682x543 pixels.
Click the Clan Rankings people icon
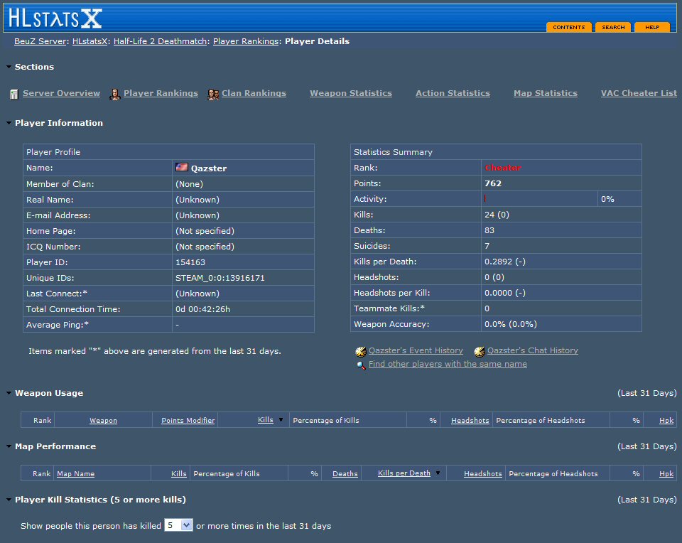coord(213,94)
